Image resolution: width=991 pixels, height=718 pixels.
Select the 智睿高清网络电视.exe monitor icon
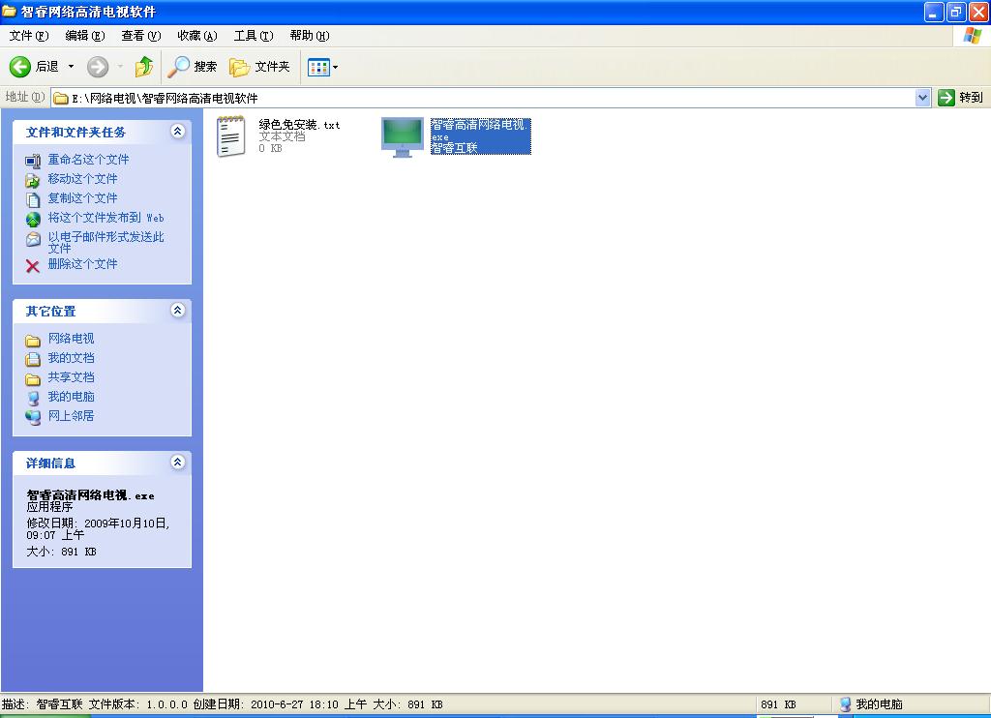pos(403,136)
